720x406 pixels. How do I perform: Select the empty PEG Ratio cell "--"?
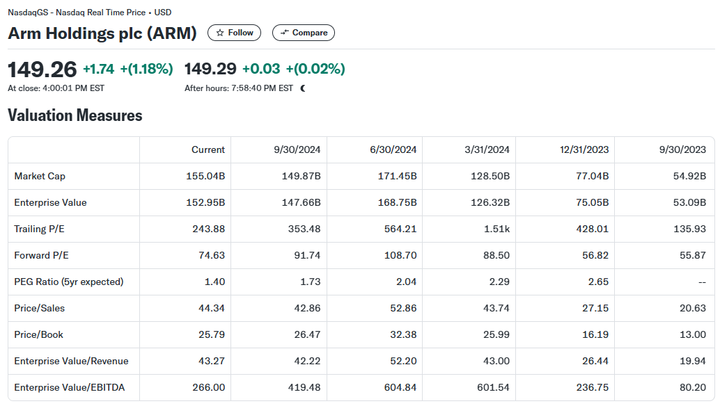tap(702, 282)
